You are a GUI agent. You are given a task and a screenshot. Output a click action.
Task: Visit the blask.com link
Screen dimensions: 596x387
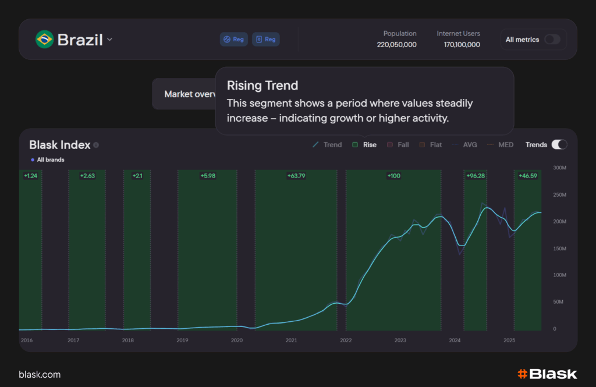40,375
